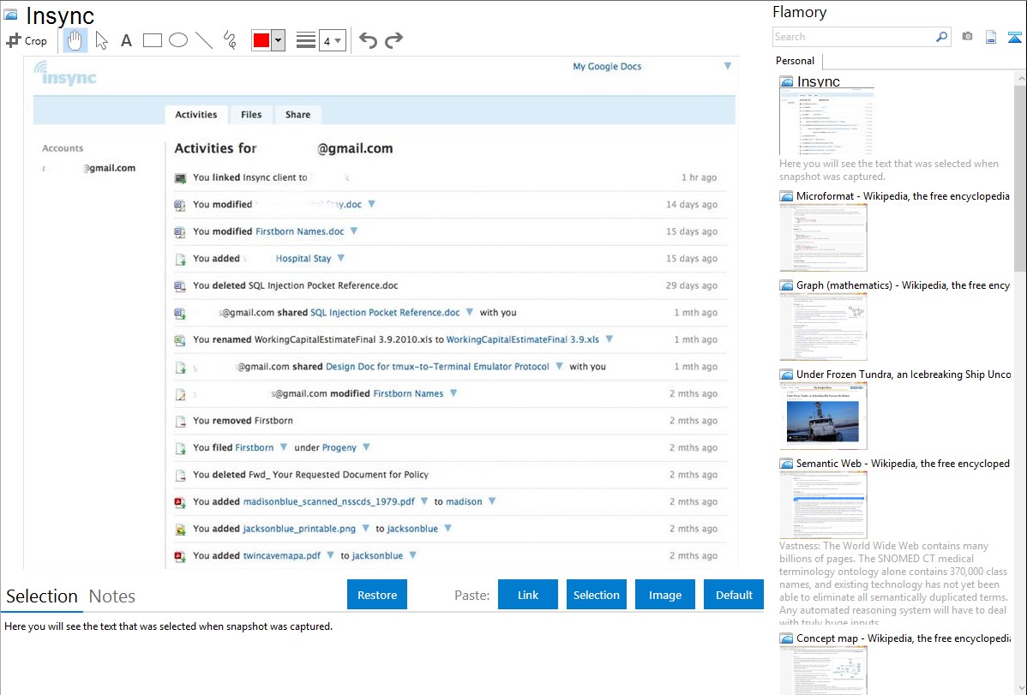Viewport: 1027px width, 695px height.
Task: Switch to the Personal tab
Action: [796, 61]
